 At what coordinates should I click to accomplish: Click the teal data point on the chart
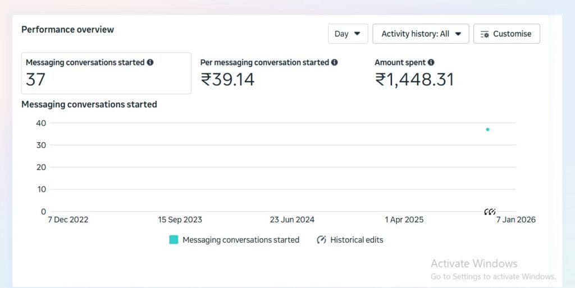[x=487, y=129]
